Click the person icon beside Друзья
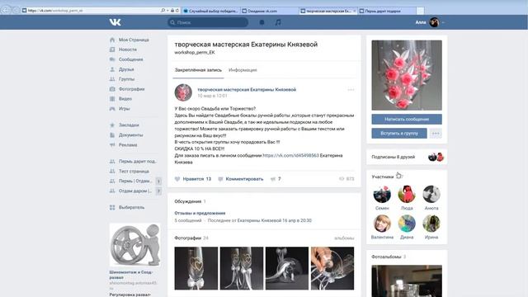Image resolution: width=528 pixels, height=297 pixels. pyautogui.click(x=112, y=69)
